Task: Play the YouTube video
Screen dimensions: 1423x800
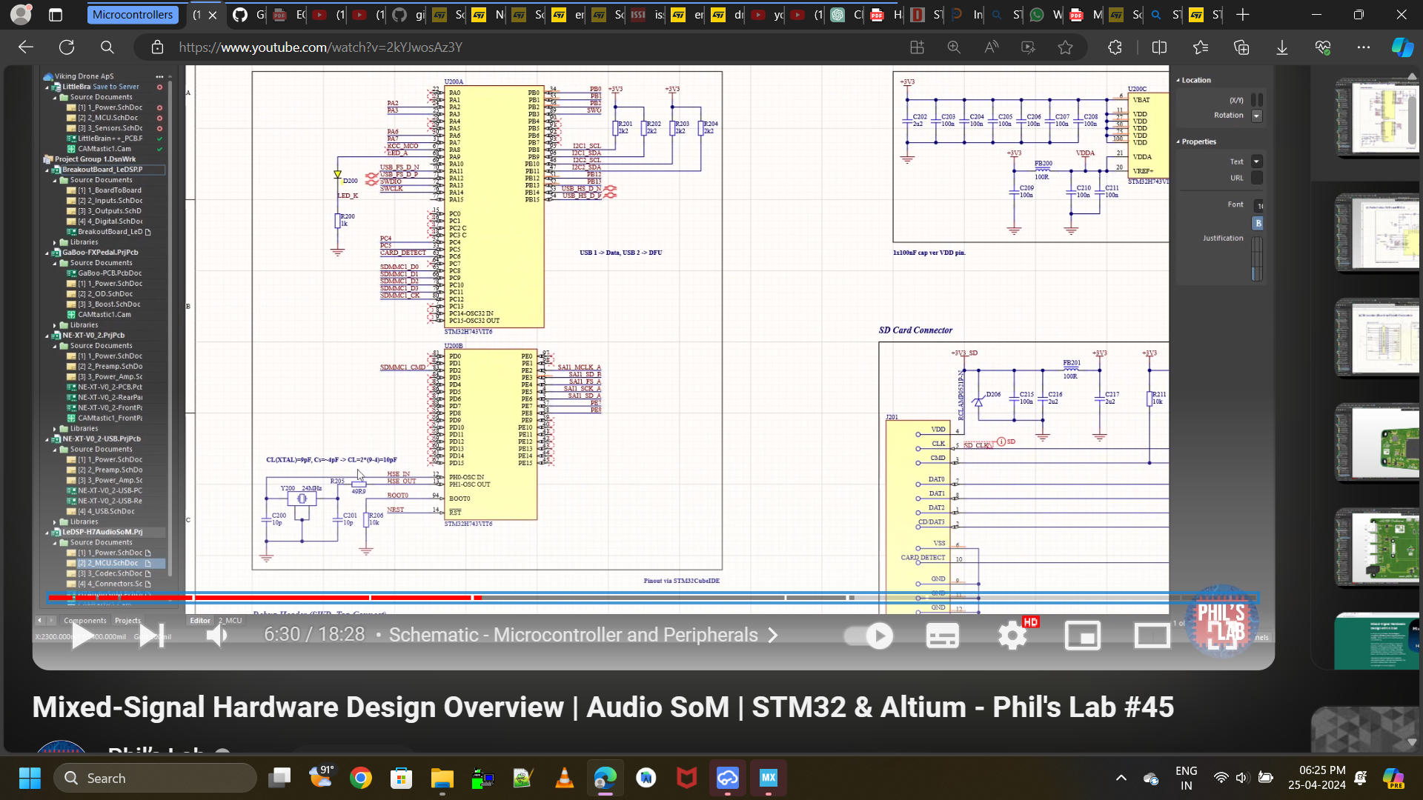Action: pyautogui.click(x=82, y=636)
